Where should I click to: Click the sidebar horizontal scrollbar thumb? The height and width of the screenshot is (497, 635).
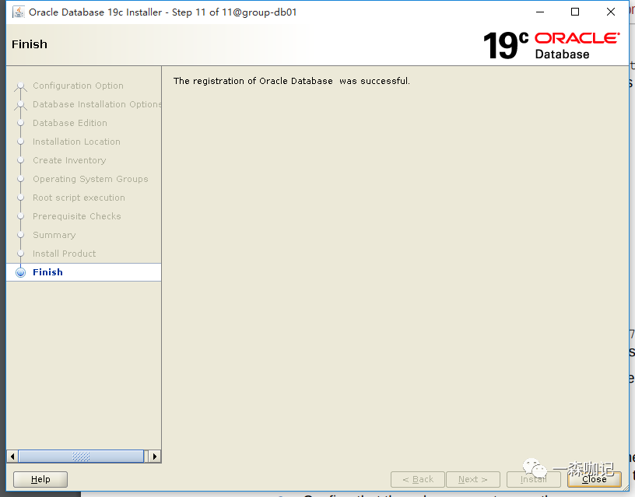81,457
